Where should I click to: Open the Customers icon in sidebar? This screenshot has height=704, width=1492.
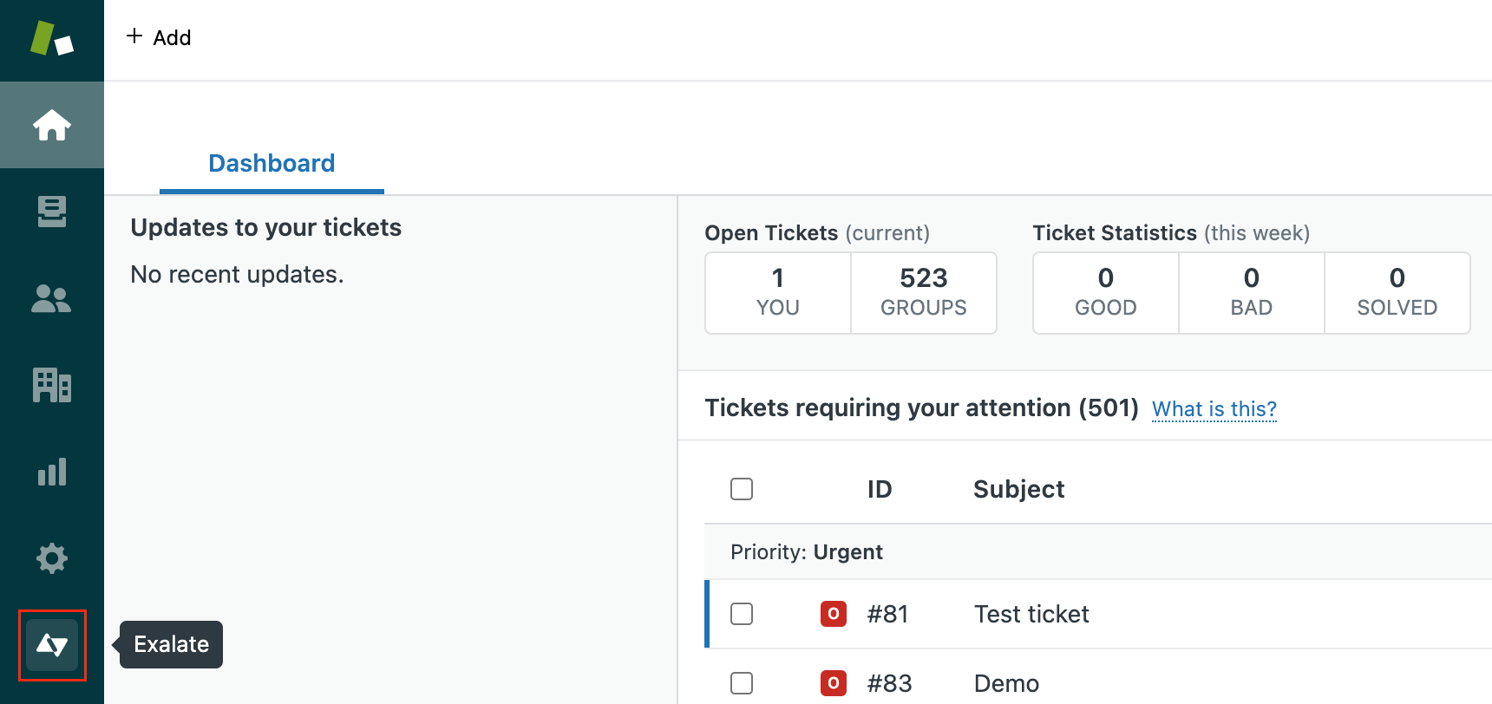click(x=52, y=298)
